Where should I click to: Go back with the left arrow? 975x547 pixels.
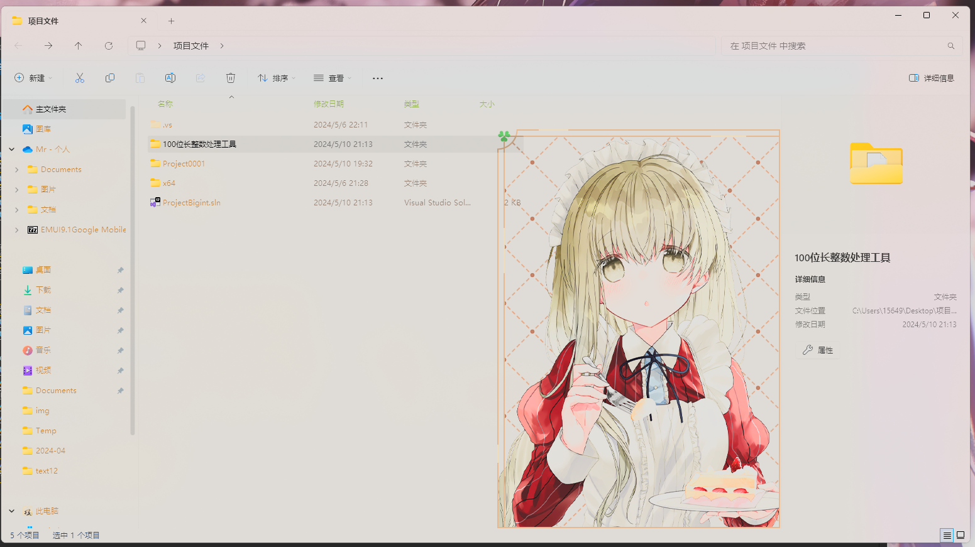tap(18, 46)
